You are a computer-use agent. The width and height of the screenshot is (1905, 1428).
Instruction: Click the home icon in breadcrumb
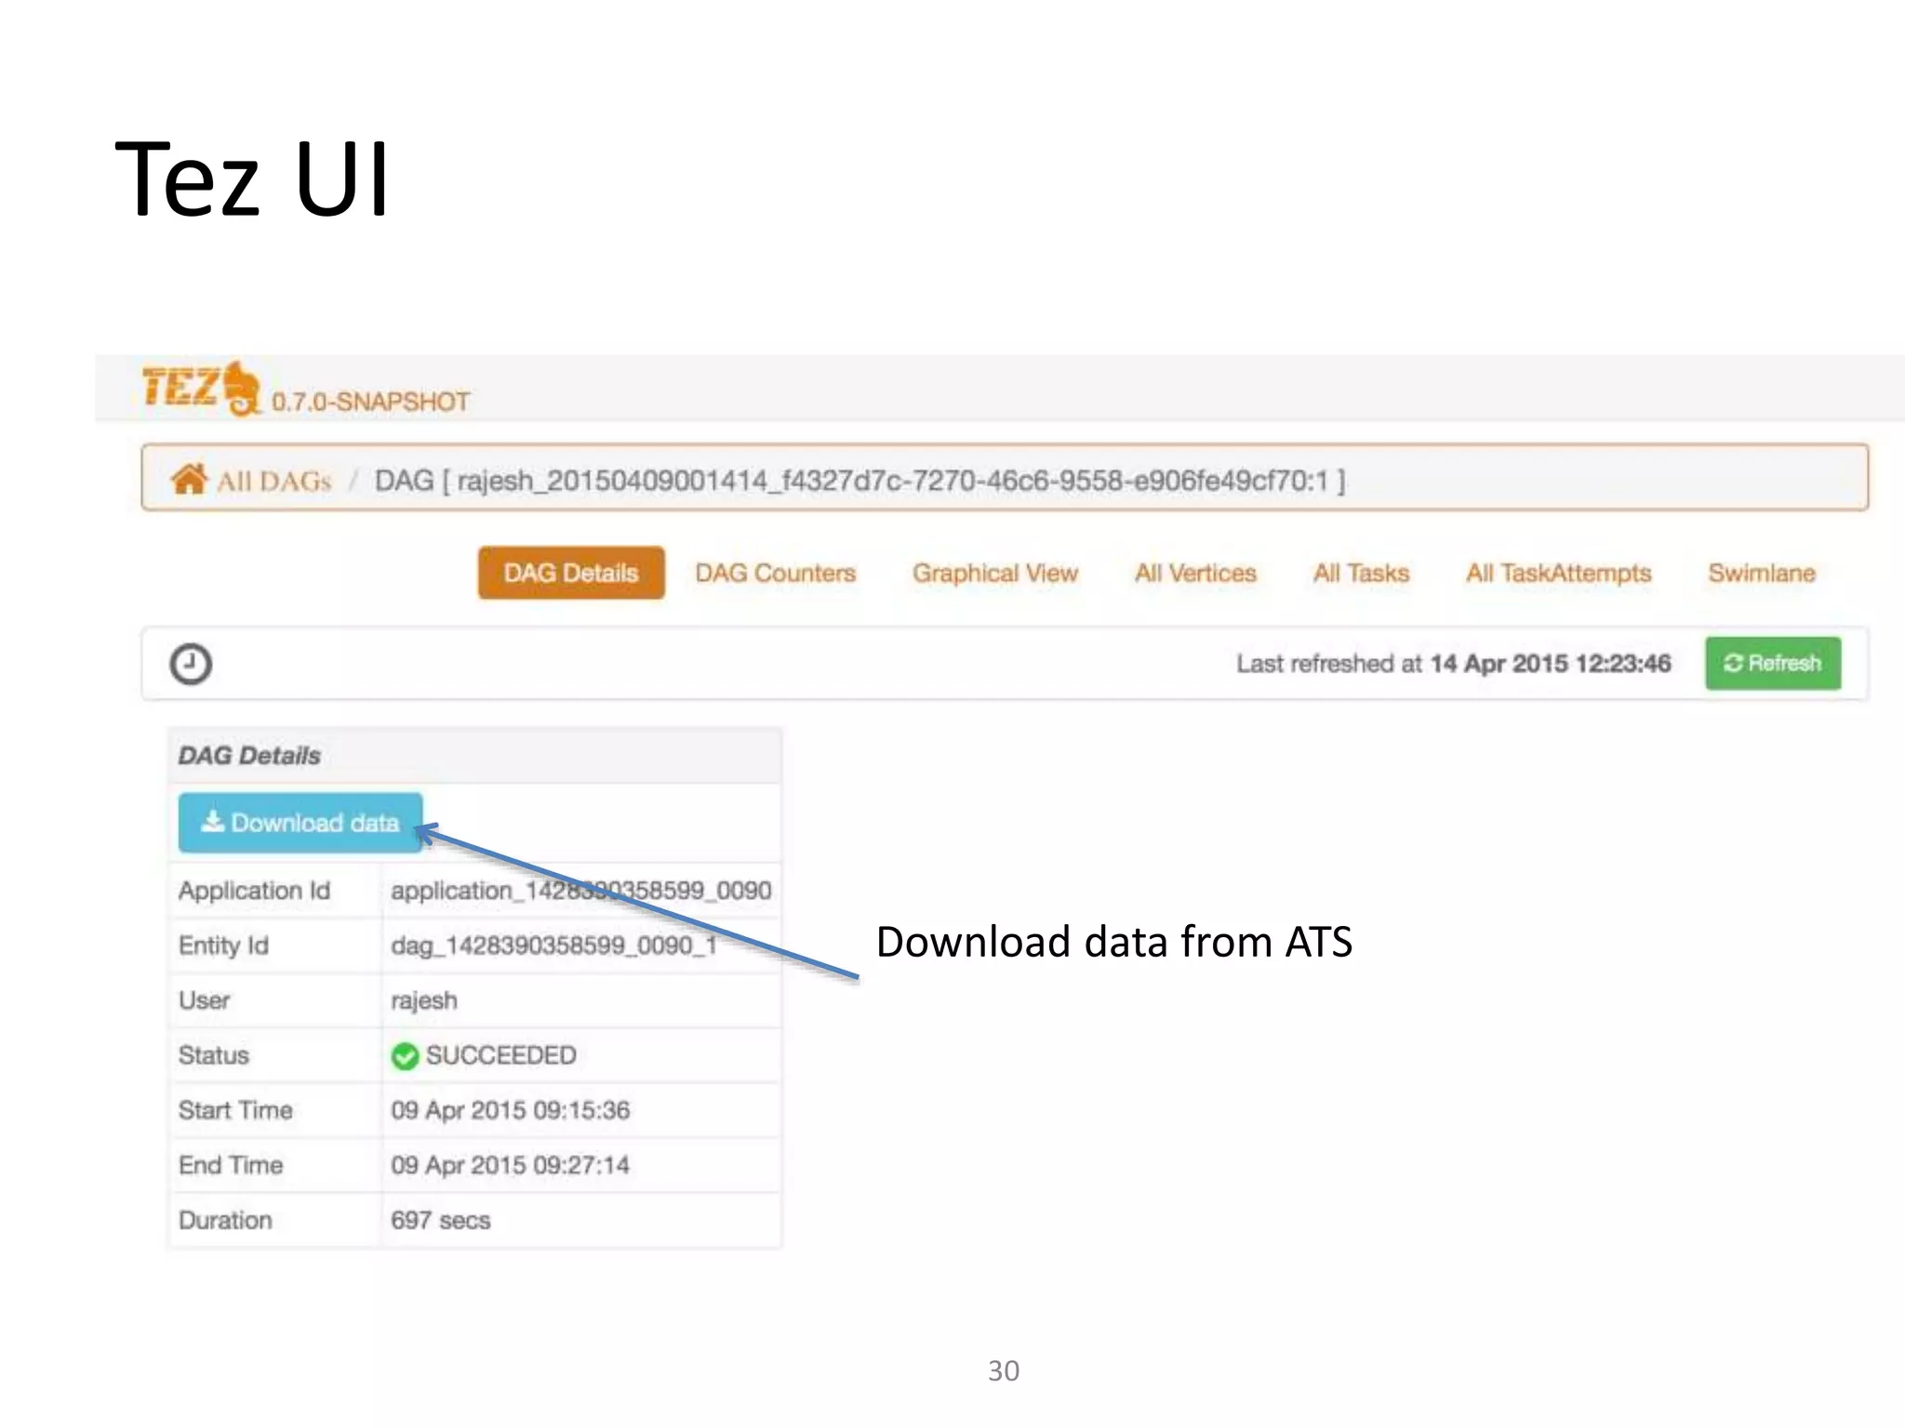pyautogui.click(x=189, y=479)
